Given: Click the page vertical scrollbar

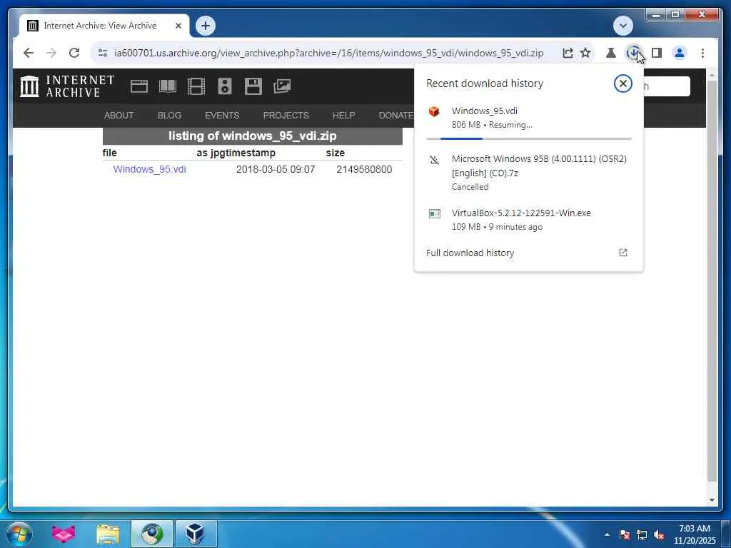Looking at the screenshot, I should click(712, 280).
